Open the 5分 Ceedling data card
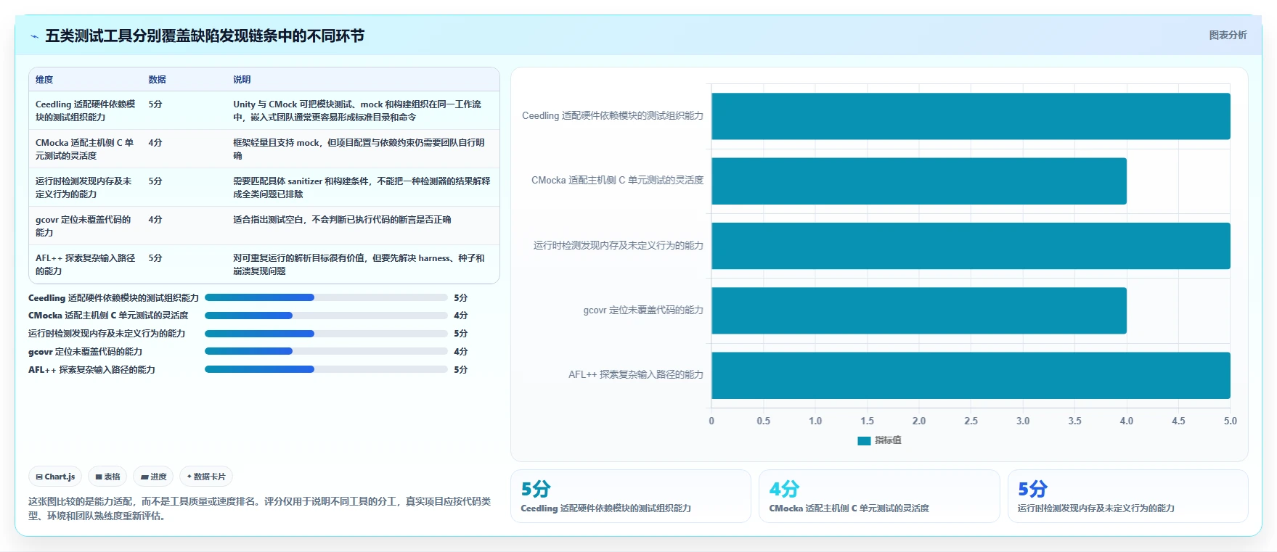 click(630, 496)
